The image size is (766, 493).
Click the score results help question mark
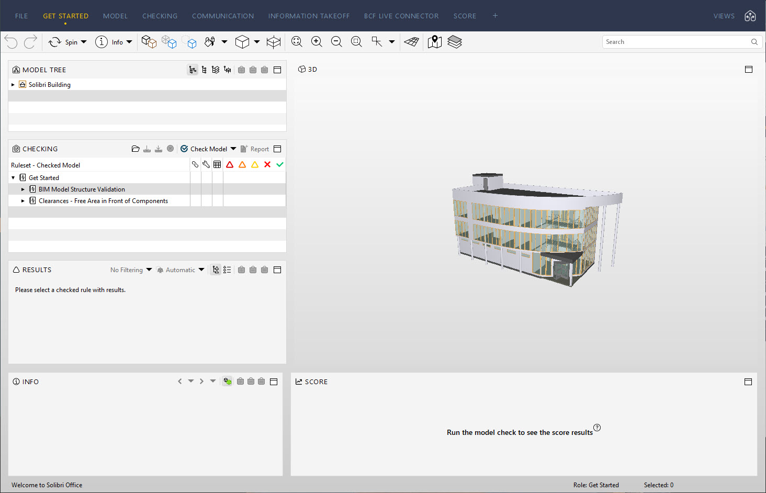point(597,428)
